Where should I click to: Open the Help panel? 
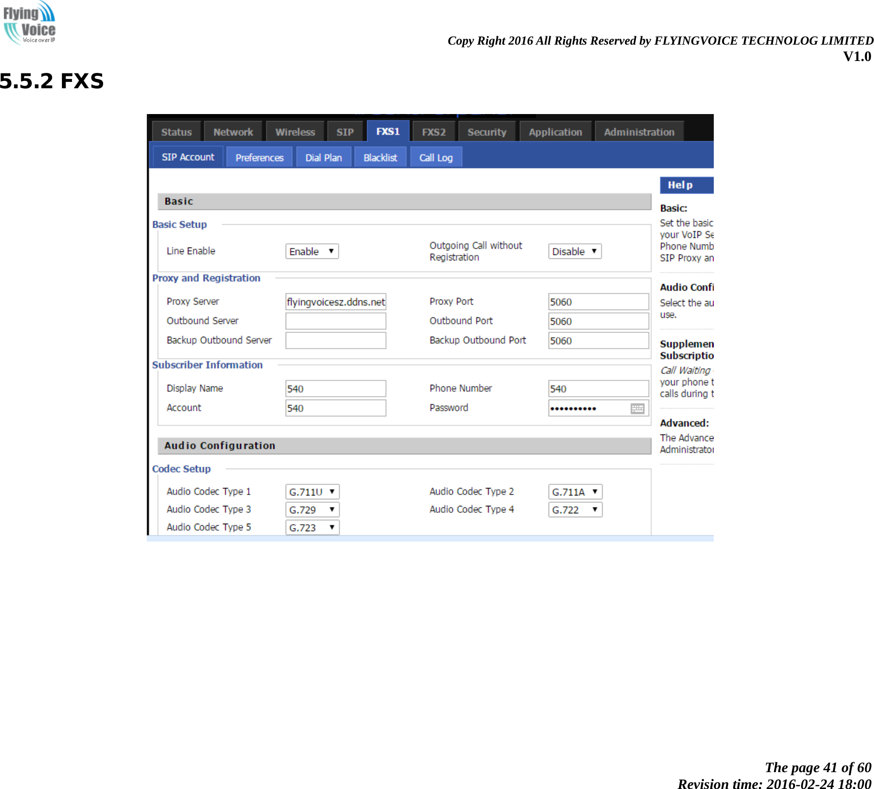[680, 184]
